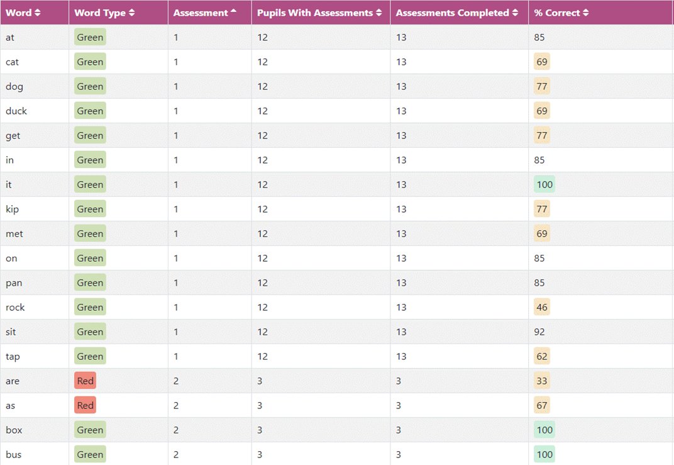This screenshot has height=465, width=674.
Task: Click the Green badge in the "kip" row
Action: click(91, 209)
